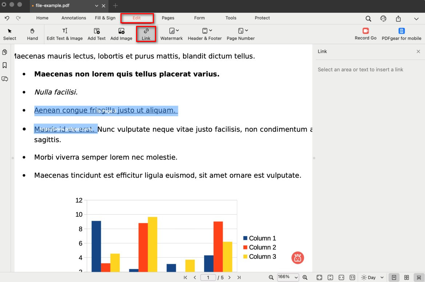Click the share export icon
The image size is (425, 282).
(x=398, y=19)
